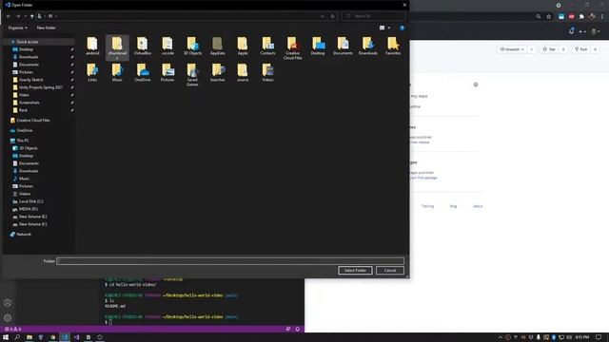The height and width of the screenshot is (342, 609).
Task: Open the About footer link on GitHub
Action: coord(478,206)
